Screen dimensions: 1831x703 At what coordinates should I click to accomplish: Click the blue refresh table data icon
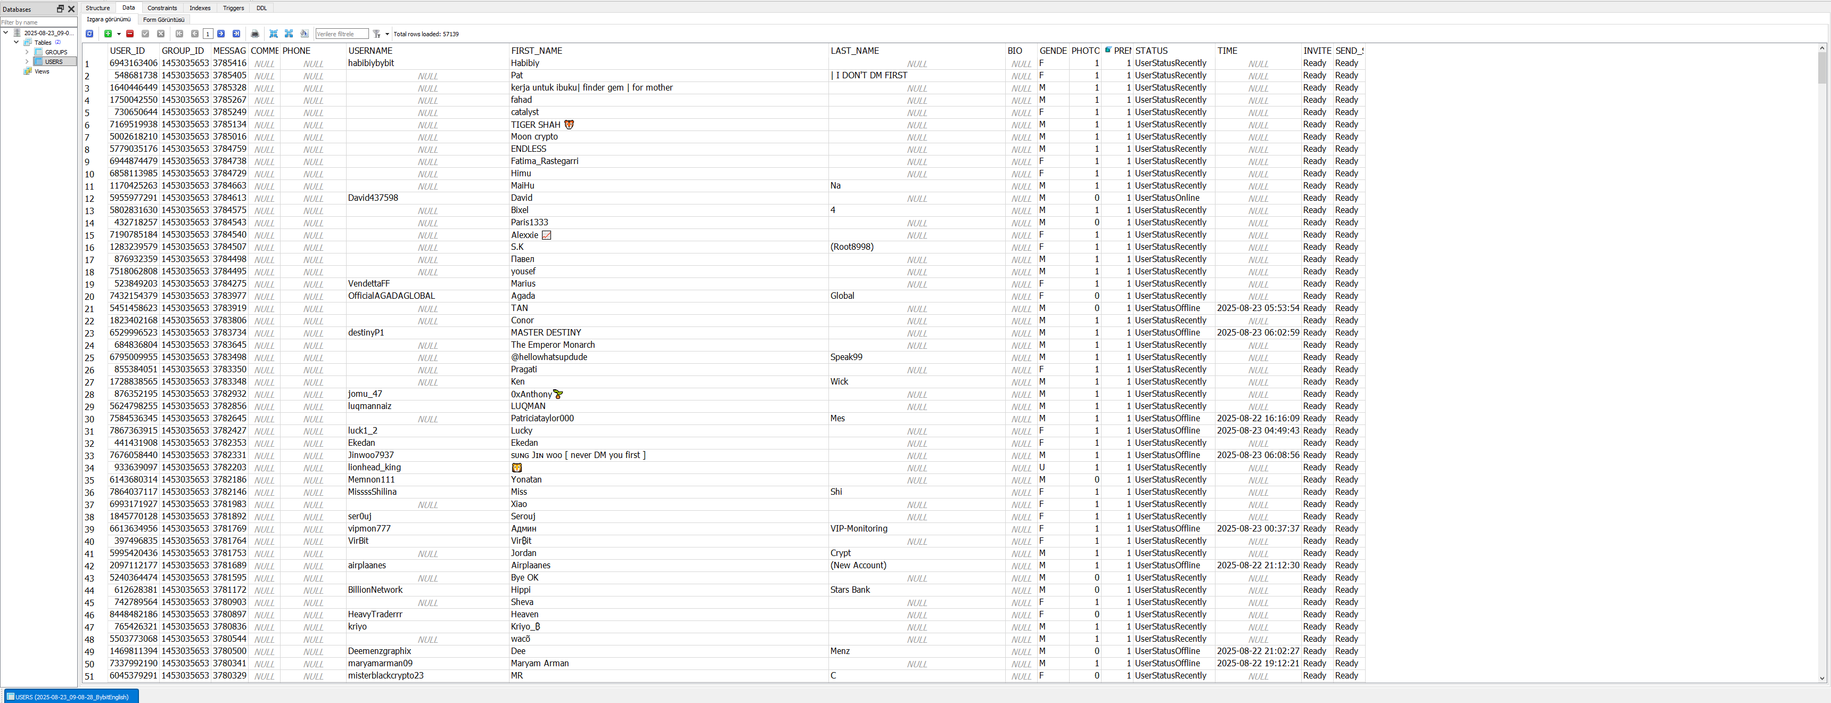point(89,34)
